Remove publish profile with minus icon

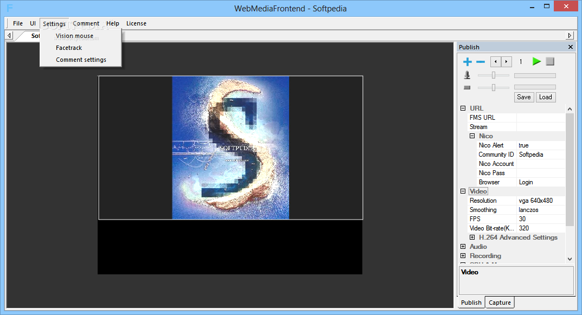point(481,62)
